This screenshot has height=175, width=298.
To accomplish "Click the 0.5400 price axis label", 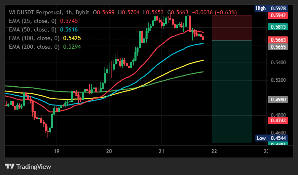I will click(278, 63).
